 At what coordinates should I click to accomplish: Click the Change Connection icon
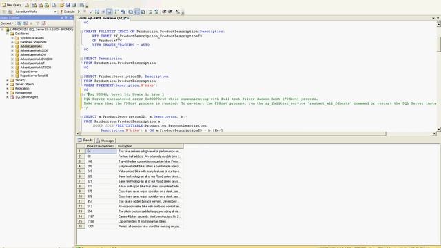pyautogui.click(x=10, y=12)
